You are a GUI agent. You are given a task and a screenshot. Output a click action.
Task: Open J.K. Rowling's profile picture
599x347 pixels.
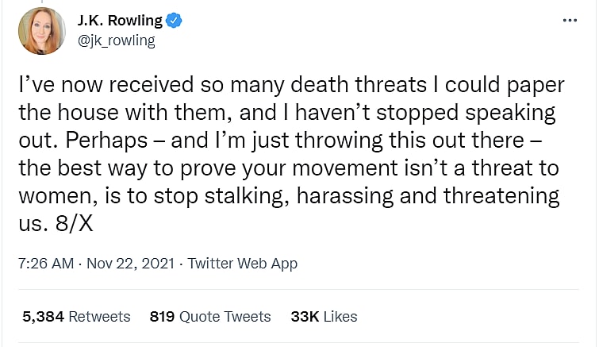pos(42,31)
